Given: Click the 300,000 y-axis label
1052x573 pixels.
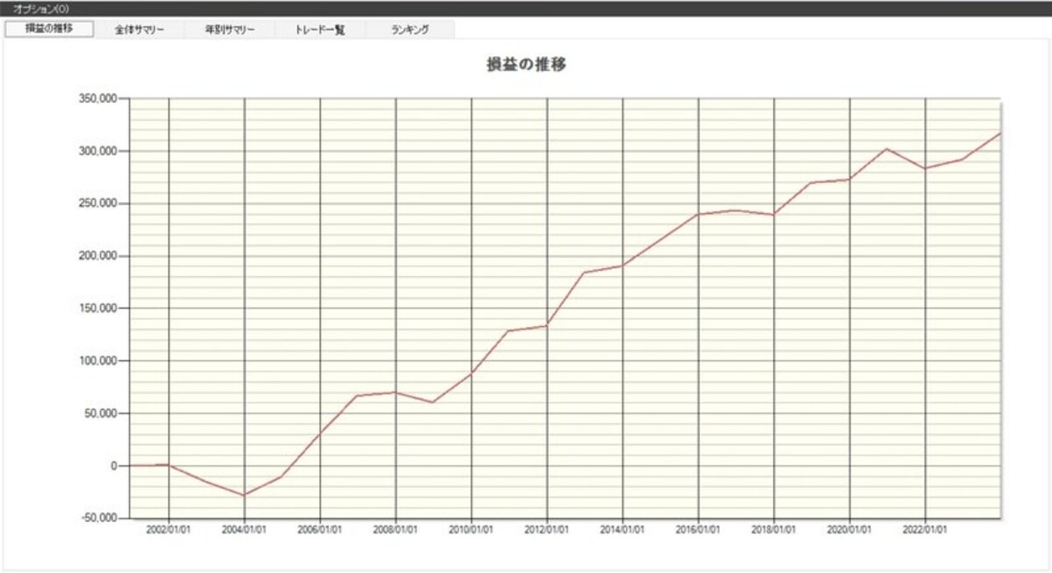Looking at the screenshot, I should [x=96, y=152].
